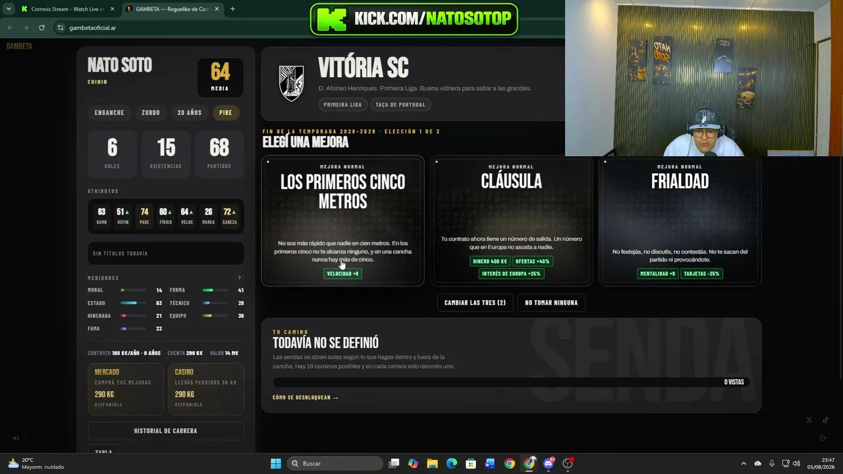Click the Medidores help question mark
843x474 pixels.
(x=240, y=278)
